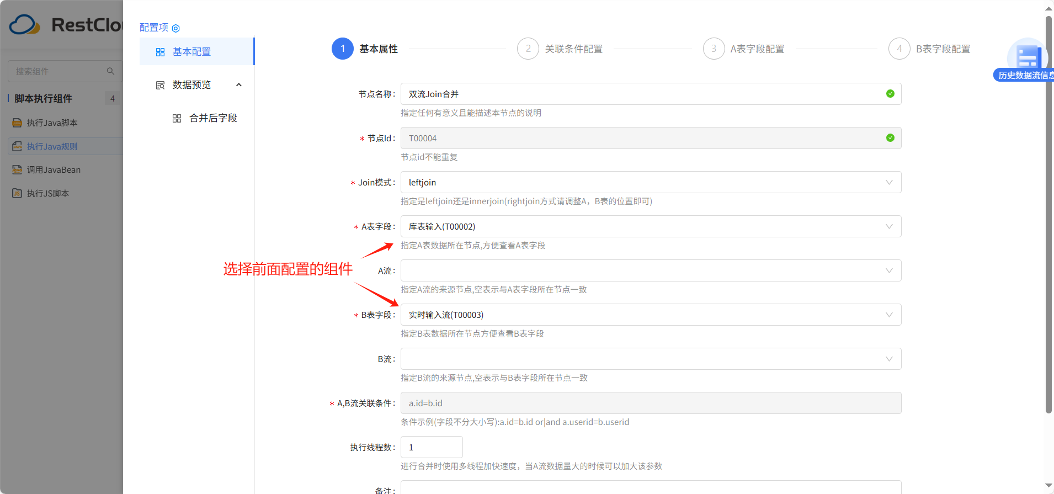Click the step 4 circle icon
The width and height of the screenshot is (1054, 494).
click(x=899, y=49)
